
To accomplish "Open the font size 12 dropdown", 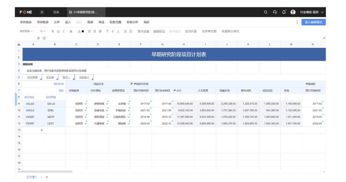I will [x=43, y=31].
